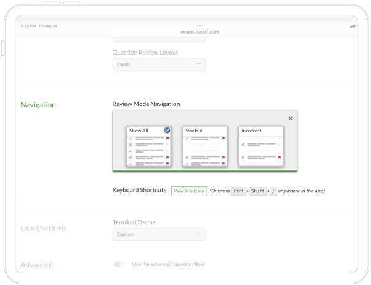Choose the Marked navigation option
Viewport: 371px width, 285px height.
click(205, 146)
